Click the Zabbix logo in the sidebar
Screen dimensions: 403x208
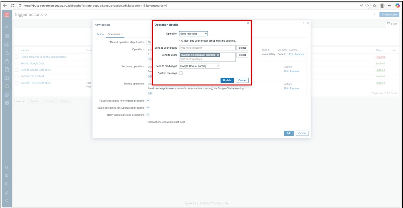click(7, 15)
